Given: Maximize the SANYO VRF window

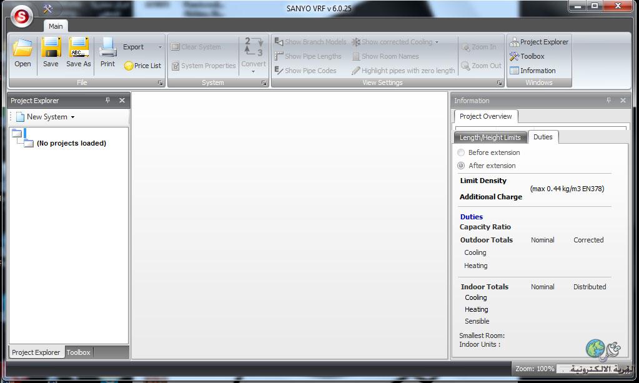Looking at the screenshot, I should pyautogui.click(x=595, y=6).
